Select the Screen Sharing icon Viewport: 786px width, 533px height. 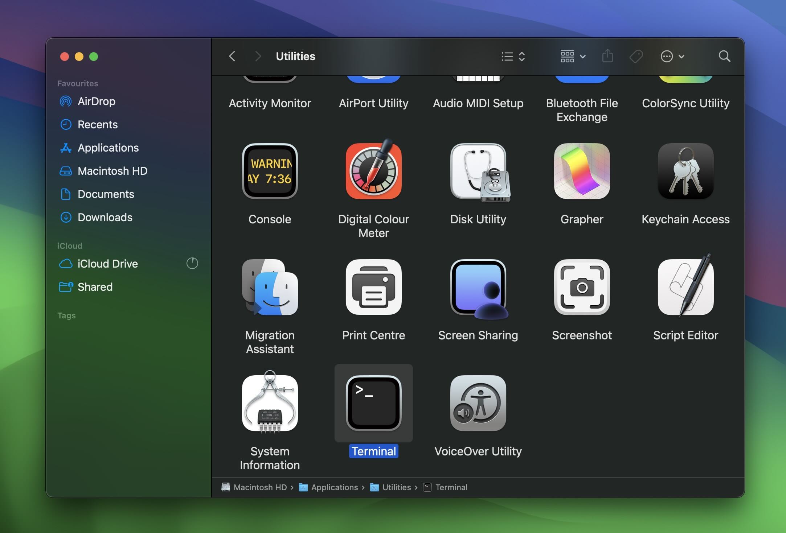pyautogui.click(x=479, y=289)
